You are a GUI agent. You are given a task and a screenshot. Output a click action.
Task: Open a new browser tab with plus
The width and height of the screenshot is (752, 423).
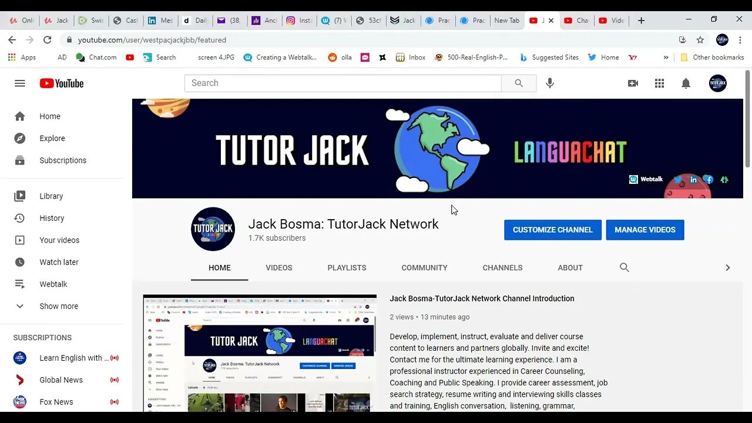[x=641, y=21]
